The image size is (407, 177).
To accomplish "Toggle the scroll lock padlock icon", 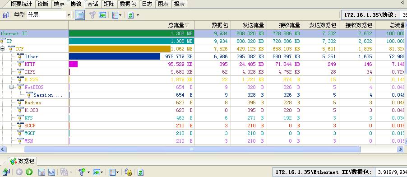I will tap(128, 172).
